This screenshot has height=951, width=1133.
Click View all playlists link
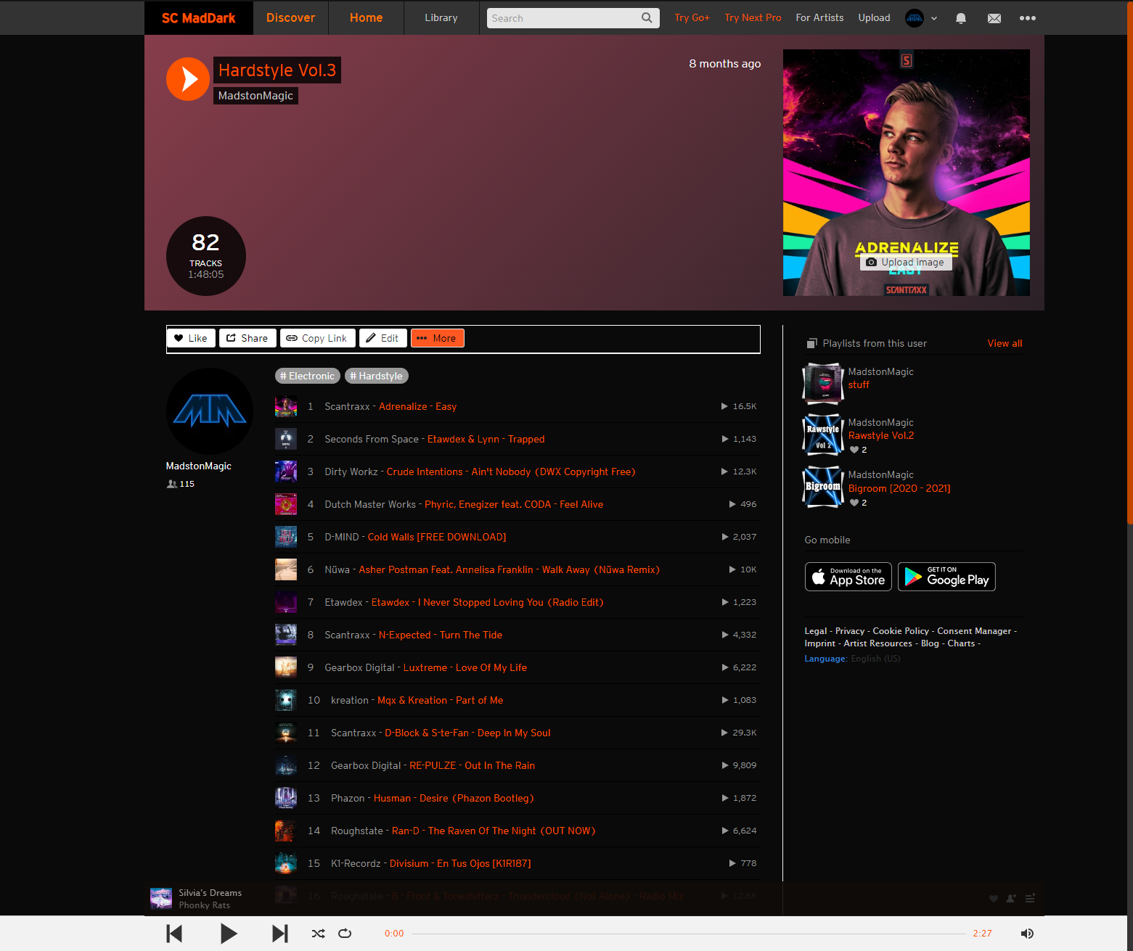pyautogui.click(x=1004, y=343)
